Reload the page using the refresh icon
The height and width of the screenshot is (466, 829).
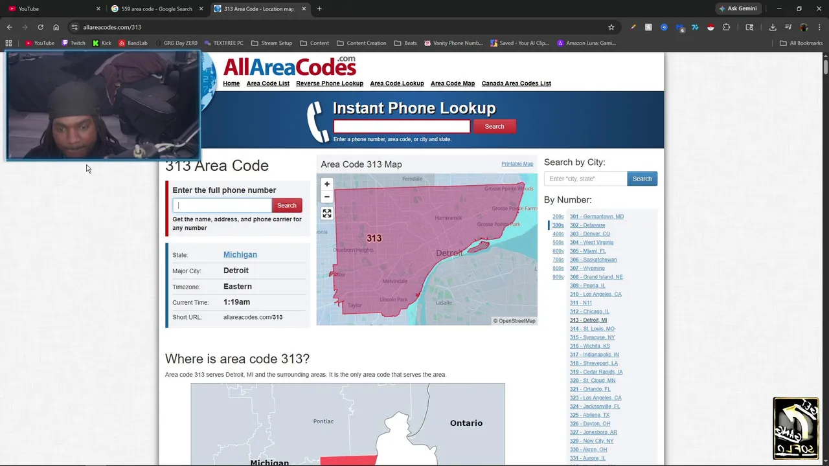tap(40, 27)
